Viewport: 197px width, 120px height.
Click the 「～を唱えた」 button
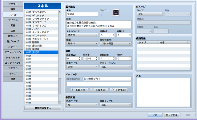[79, 90]
